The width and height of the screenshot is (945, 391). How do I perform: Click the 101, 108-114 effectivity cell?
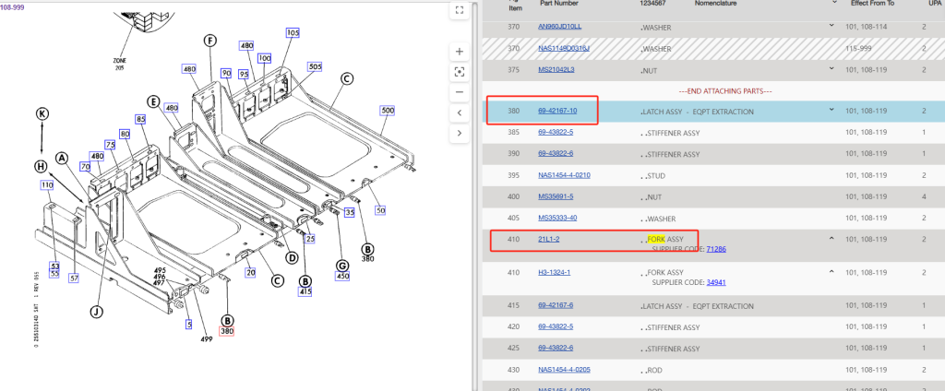pyautogui.click(x=865, y=27)
